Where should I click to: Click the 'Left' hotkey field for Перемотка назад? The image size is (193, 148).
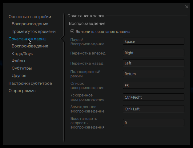tap(154, 63)
